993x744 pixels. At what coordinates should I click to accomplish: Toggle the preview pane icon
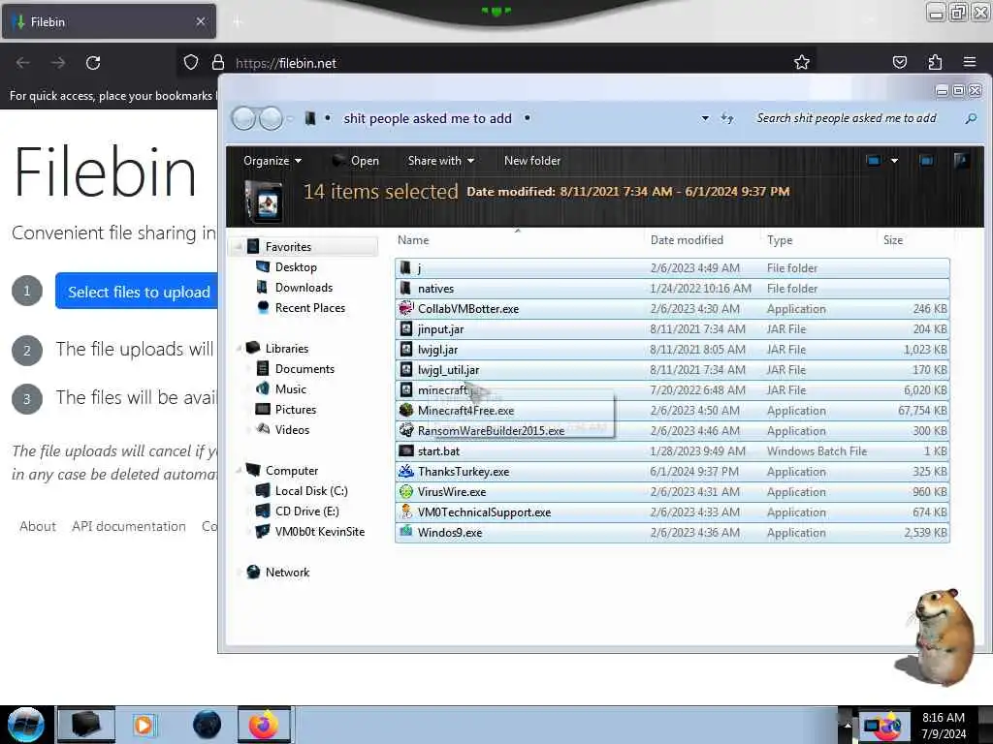[x=926, y=161]
